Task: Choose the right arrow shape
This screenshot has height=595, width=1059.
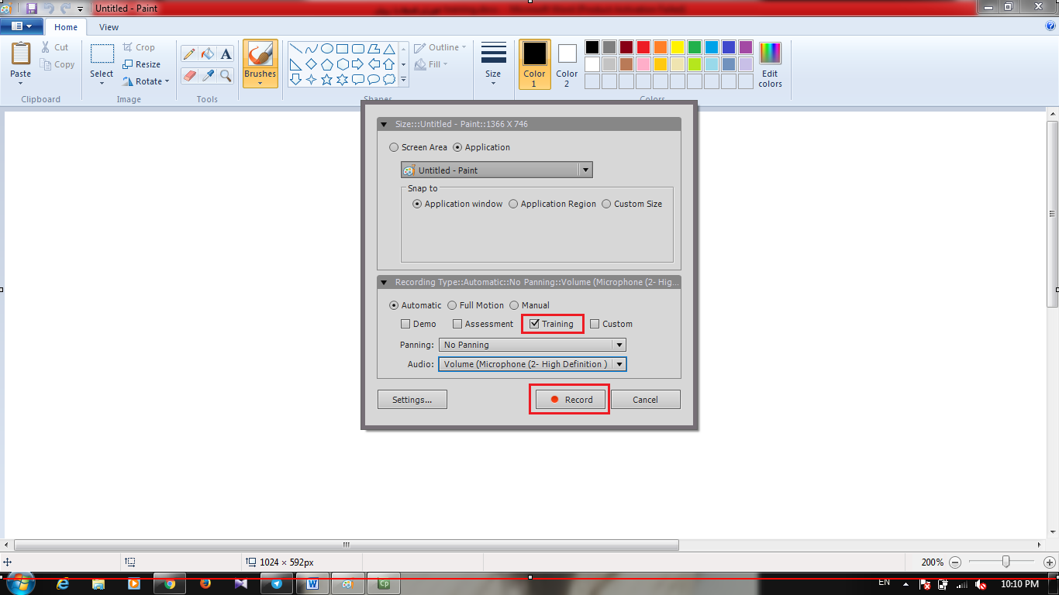Action: 358,64
